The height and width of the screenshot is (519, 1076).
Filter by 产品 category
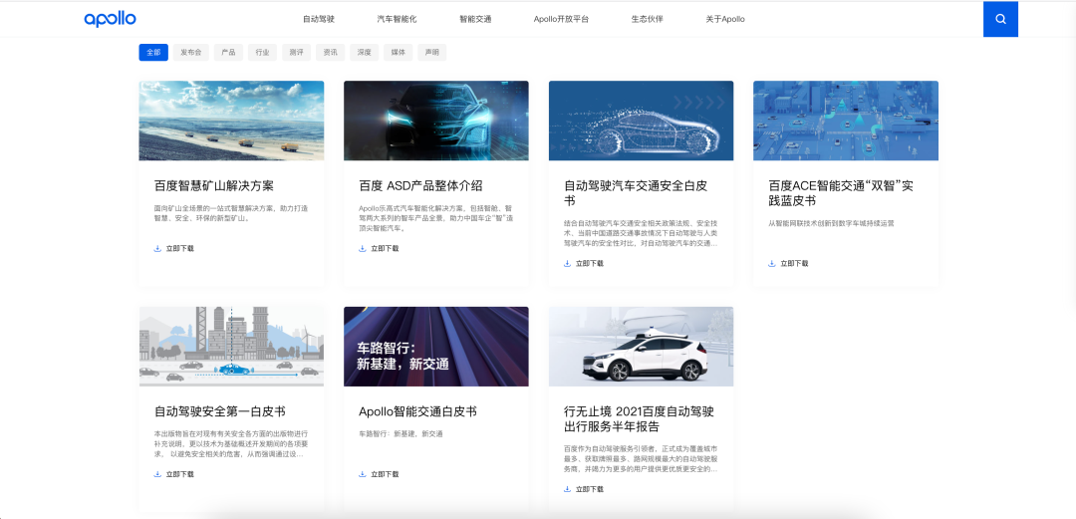228,52
